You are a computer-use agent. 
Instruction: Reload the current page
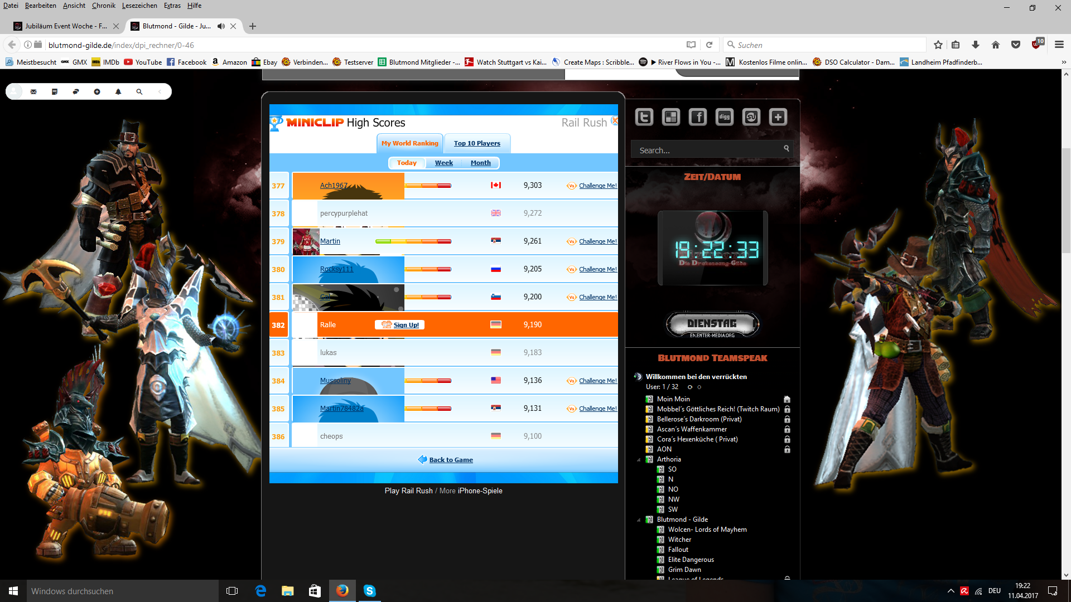(x=709, y=45)
